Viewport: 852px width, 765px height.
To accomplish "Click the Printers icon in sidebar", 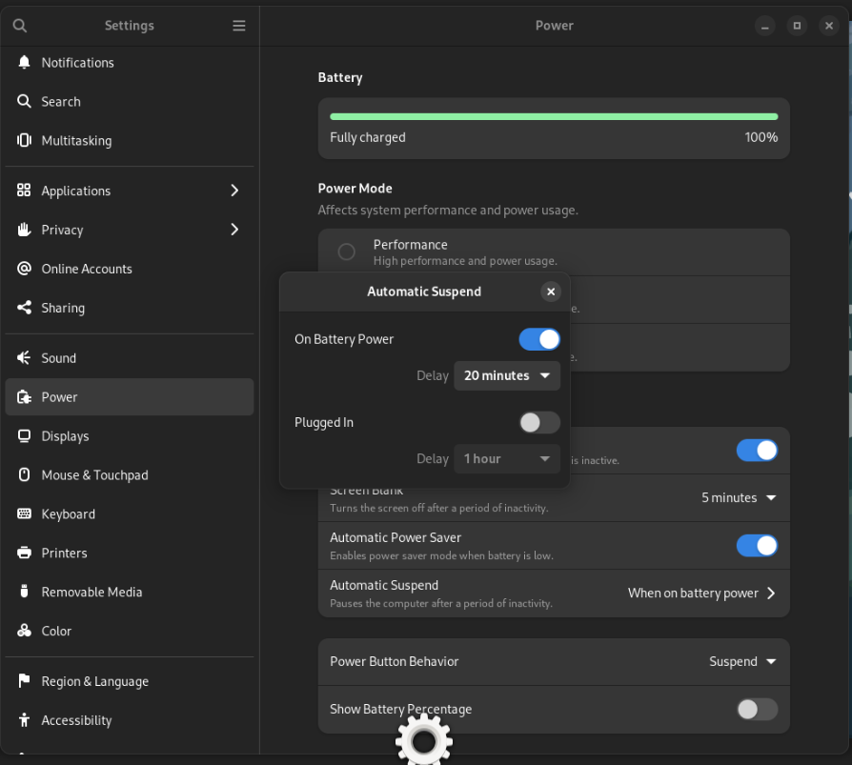I will coord(24,553).
